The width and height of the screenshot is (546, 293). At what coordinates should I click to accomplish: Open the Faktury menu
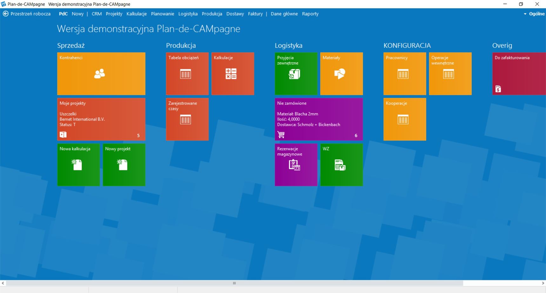[255, 14]
